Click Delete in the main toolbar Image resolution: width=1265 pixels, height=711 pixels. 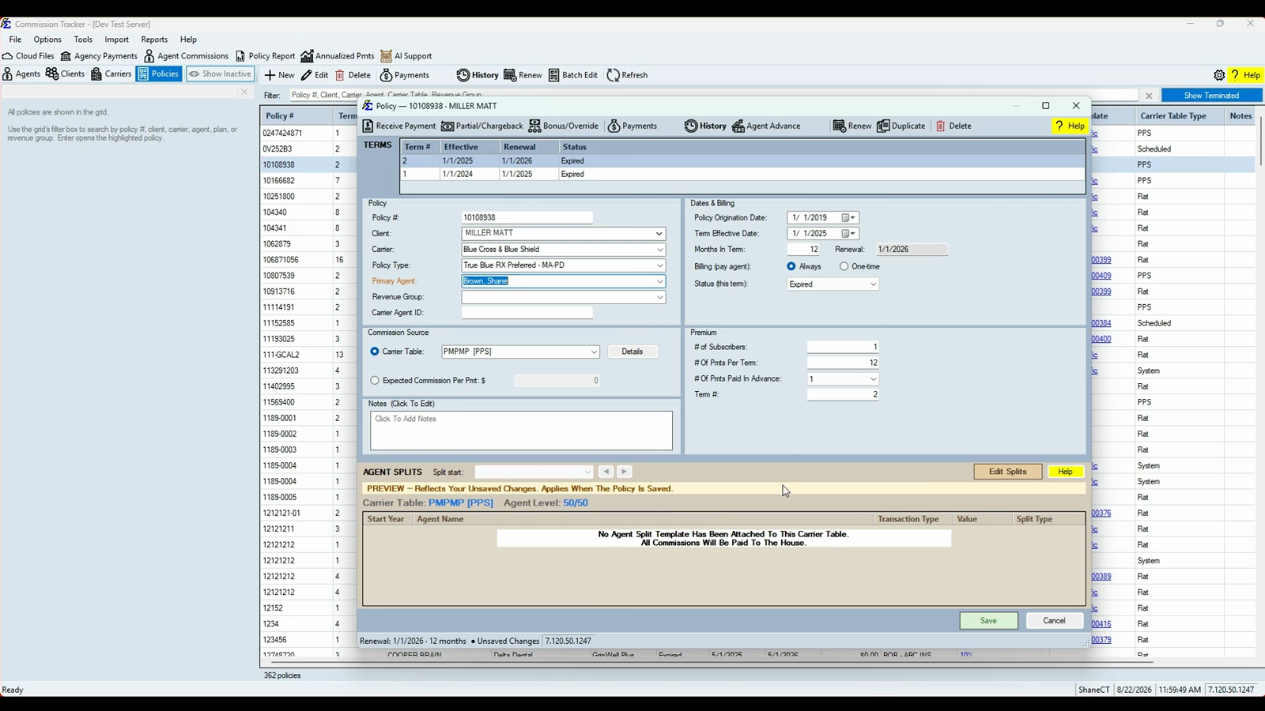353,75
